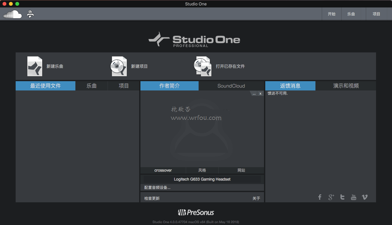
Task: Select the 乐曲 tab in the files panel
Action: coord(92,86)
